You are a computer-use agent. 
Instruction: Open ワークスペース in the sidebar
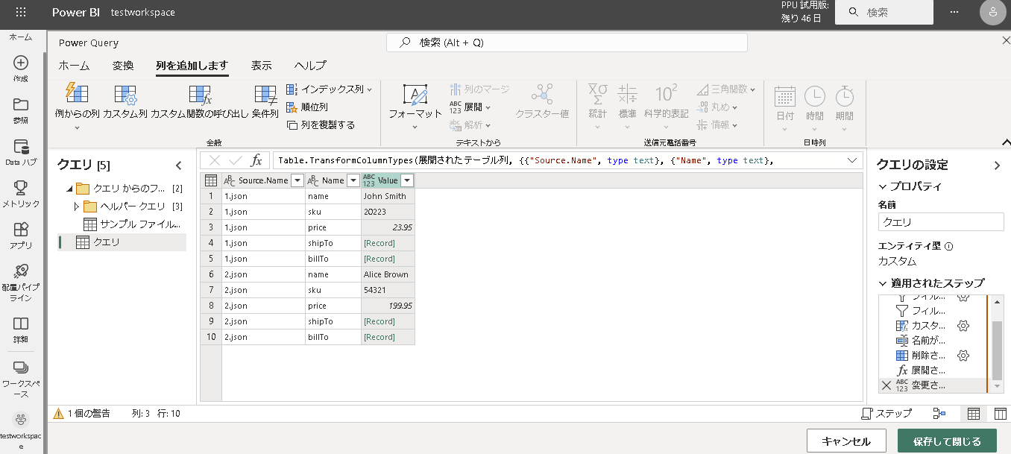[21, 376]
